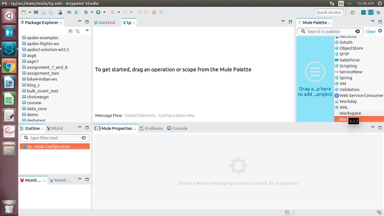Open the Run dropdown arrow
The height and width of the screenshot is (216, 384).
[104, 12]
